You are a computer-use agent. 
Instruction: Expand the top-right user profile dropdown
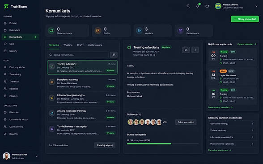coord(256,6)
